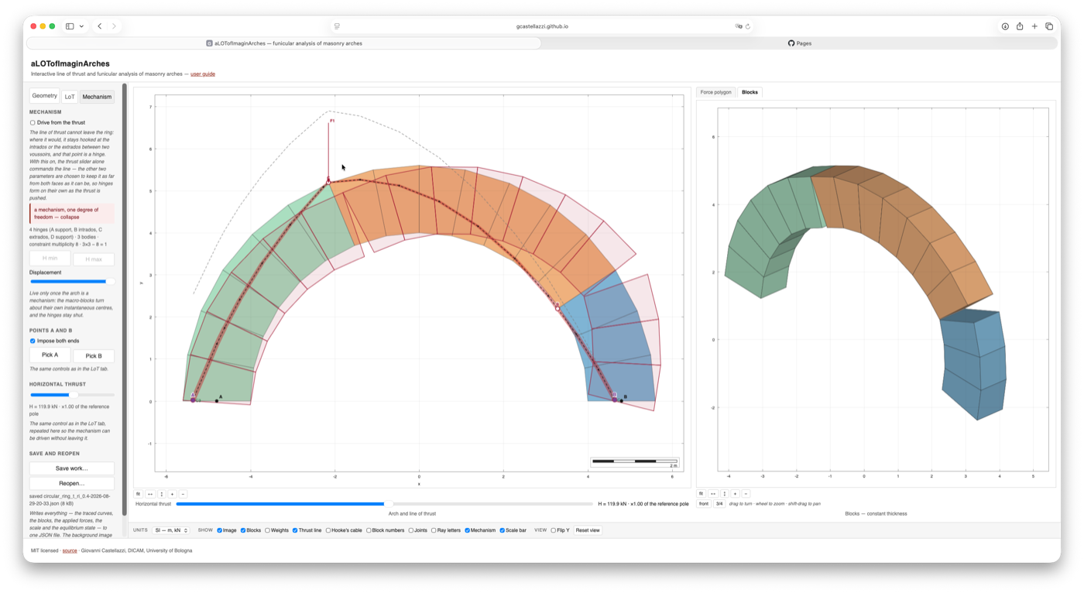Fit arch plot width with horizontal arrows button
This screenshot has width=1084, height=593.
(x=150, y=494)
